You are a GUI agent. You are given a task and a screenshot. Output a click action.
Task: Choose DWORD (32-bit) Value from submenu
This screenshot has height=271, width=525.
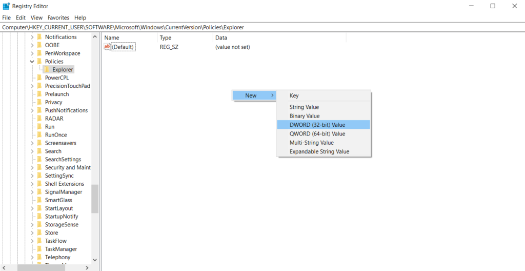(x=324, y=125)
